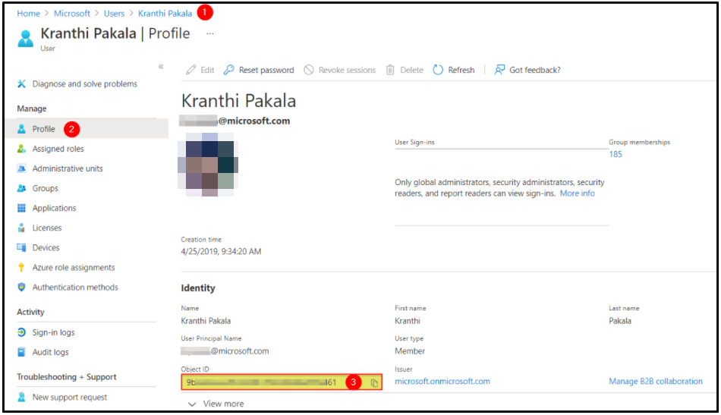The image size is (721, 415).
Task: Click the Devices icon
Action: coord(21,247)
